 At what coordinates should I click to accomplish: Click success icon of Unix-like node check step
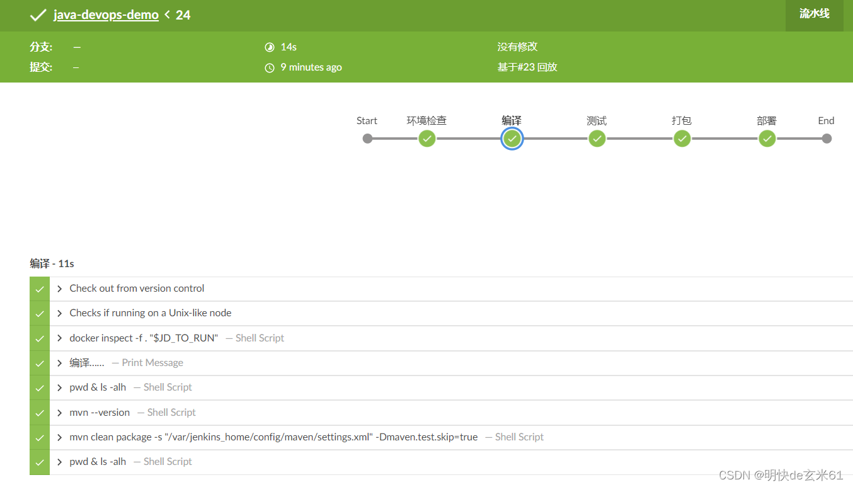point(40,313)
